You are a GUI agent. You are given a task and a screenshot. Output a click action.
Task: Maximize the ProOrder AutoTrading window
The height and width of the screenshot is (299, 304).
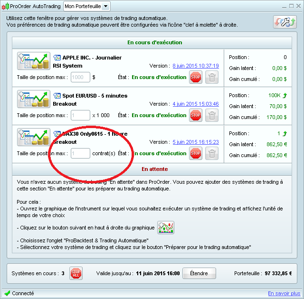pyautogui.click(x=291, y=6)
